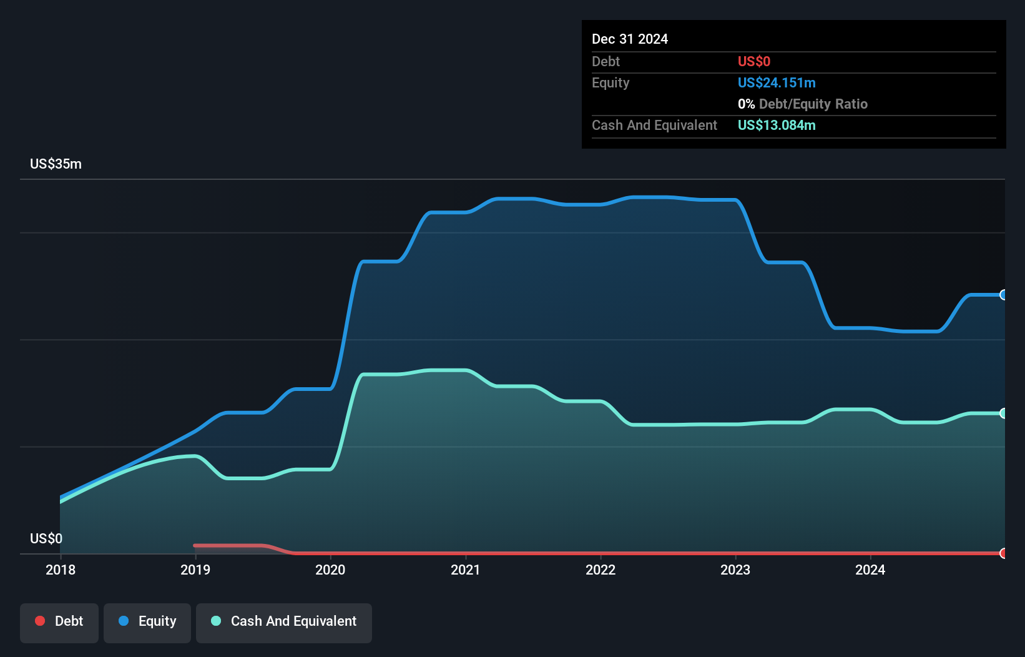Select the teal cash endpoint marker on chart
Viewport: 1025px width, 657px height.
1003,413
